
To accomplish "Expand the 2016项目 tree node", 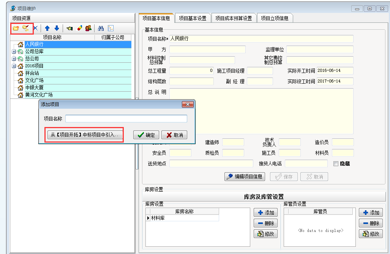I will click(x=14, y=66).
